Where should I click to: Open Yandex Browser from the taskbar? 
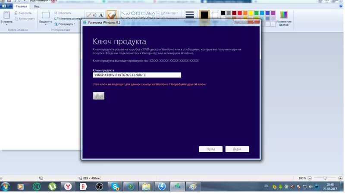68,187
